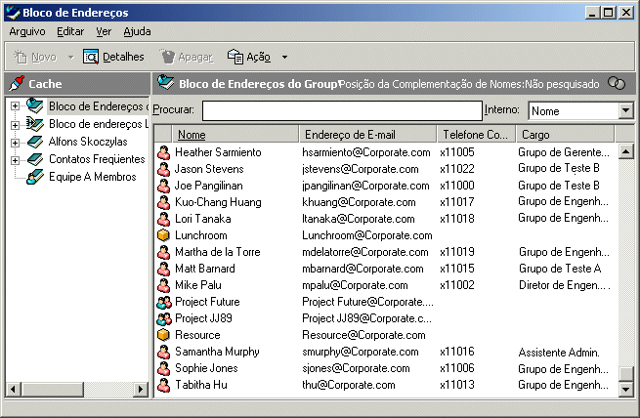Click list scrollbar up arrow
Viewport: 640px width, 418px height.
[625, 151]
